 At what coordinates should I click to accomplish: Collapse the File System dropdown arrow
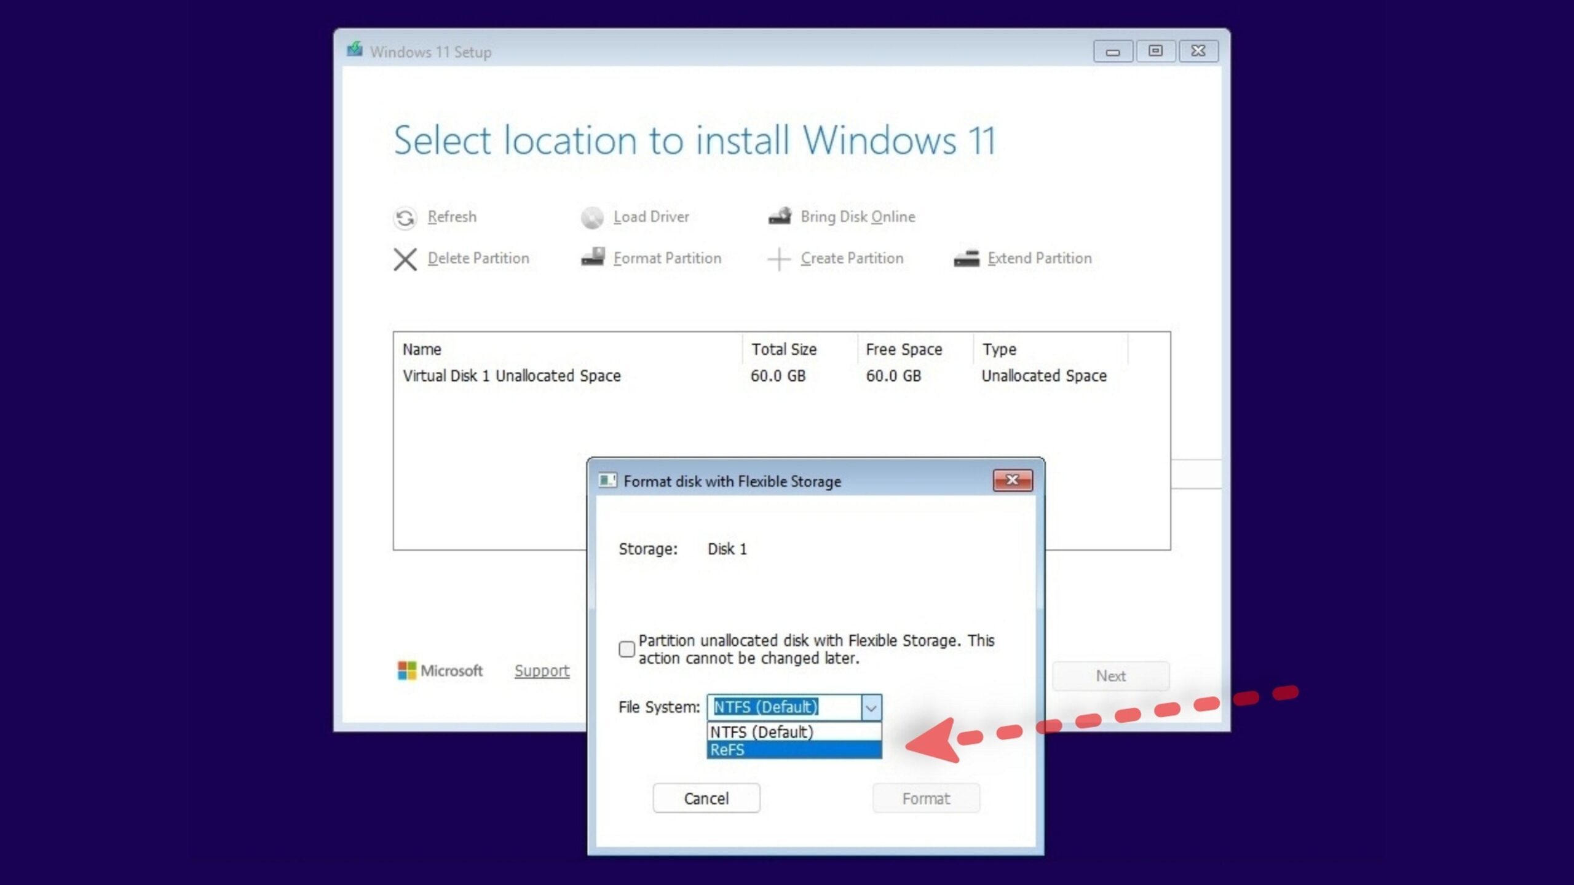[871, 707]
